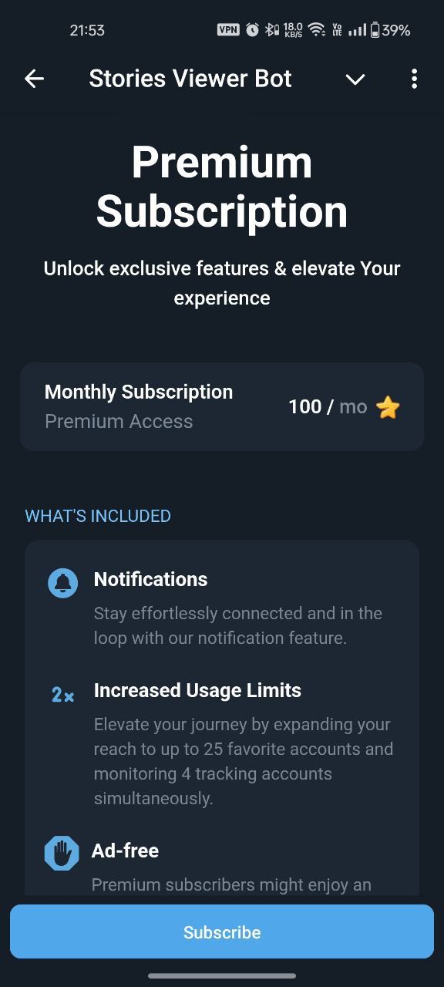Viewport: 444px width, 987px height.
Task: Tap the Notifications feature heading
Action: click(x=150, y=579)
